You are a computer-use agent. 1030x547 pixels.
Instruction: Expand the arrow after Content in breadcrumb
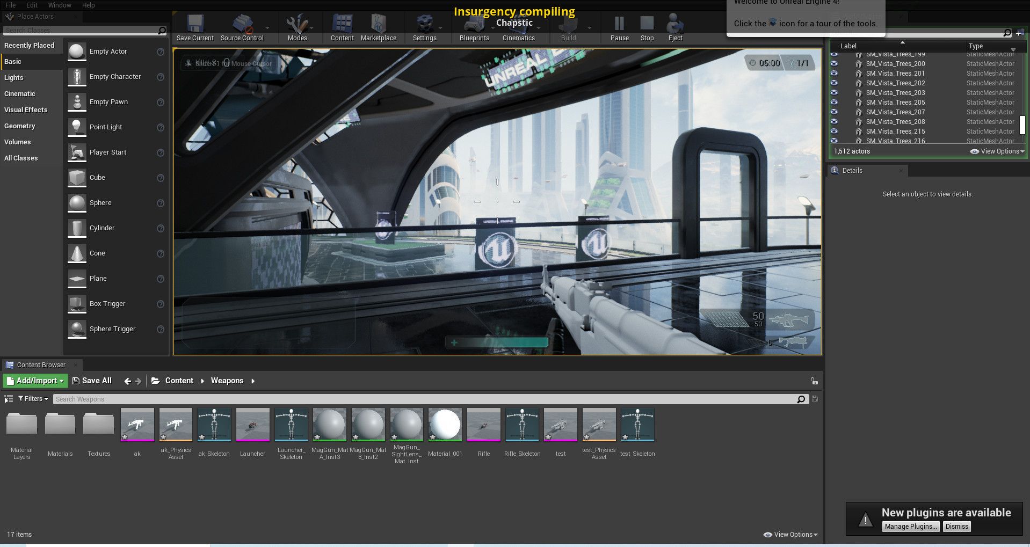pyautogui.click(x=202, y=381)
